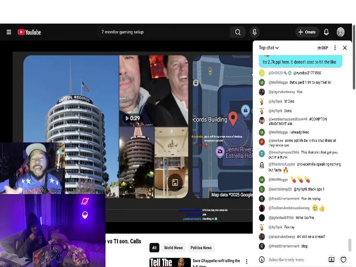This screenshot has height=267, width=356.
Task: Click the 0XP crown badge
Action: [x=323, y=48]
